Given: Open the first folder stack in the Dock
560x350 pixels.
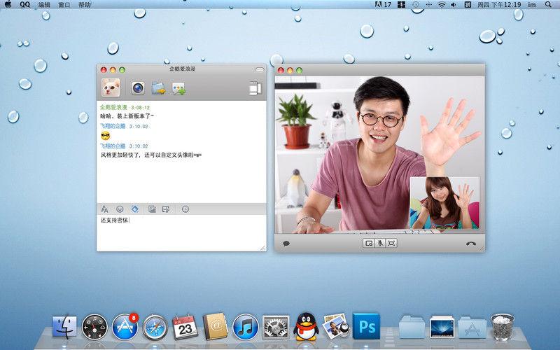Looking at the screenshot, I should pyautogui.click(x=412, y=327).
